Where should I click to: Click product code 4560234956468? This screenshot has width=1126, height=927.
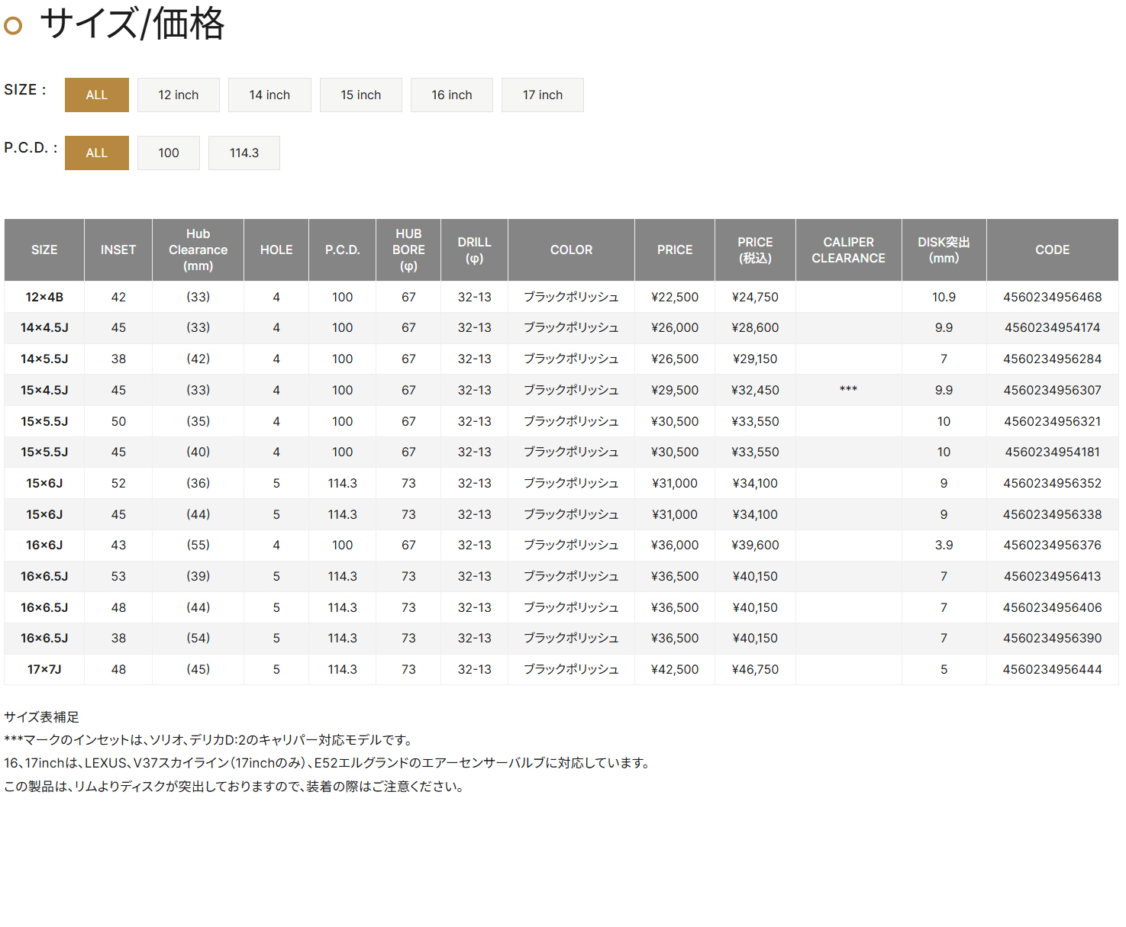pos(1052,297)
